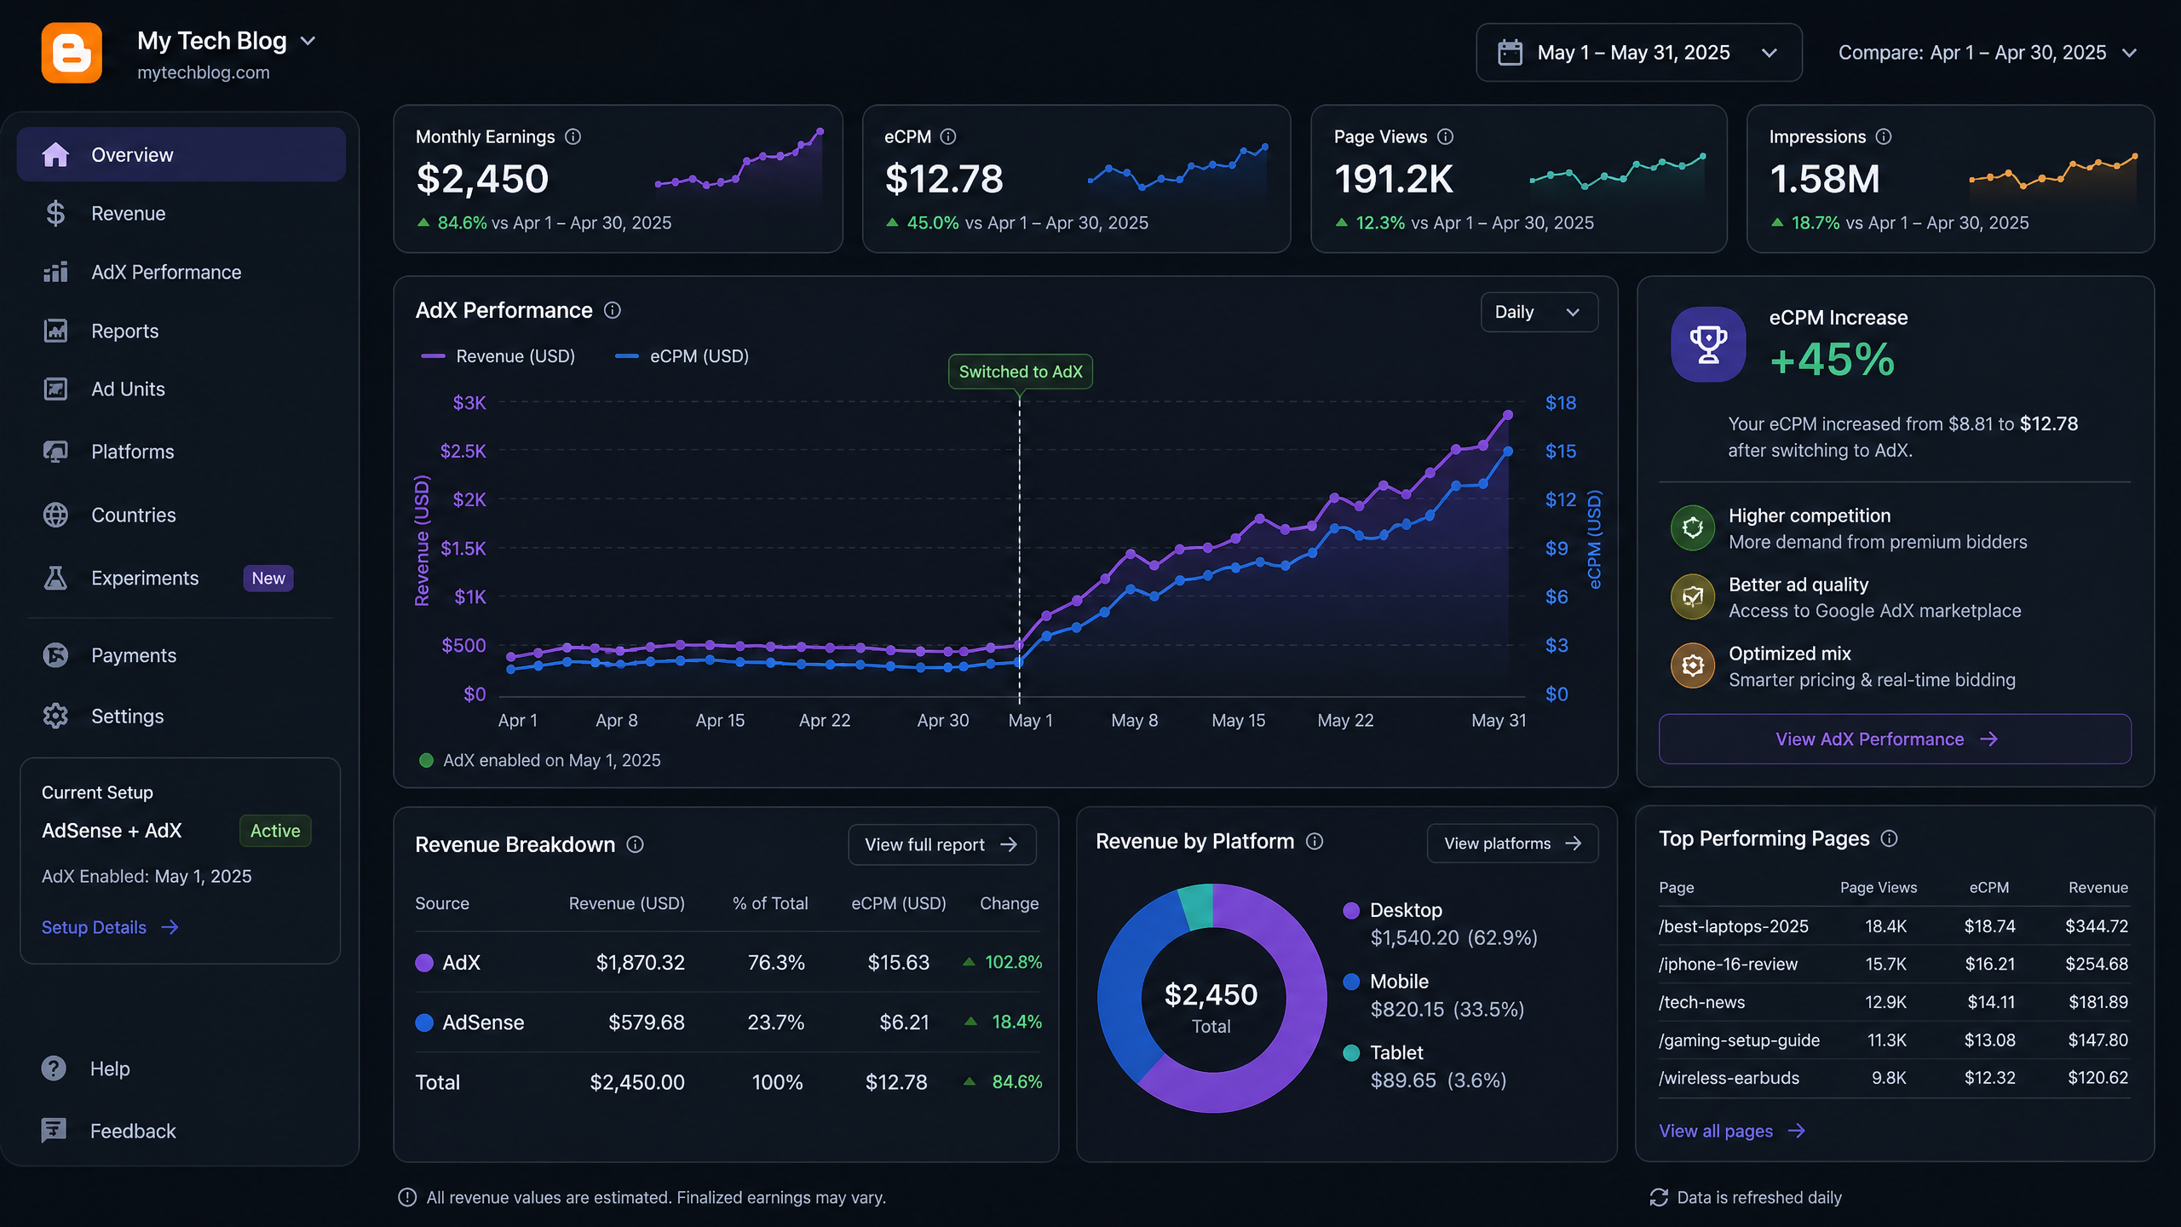Click the AdSense change value 18.4%
This screenshot has width=2181, height=1227.
point(1016,1022)
